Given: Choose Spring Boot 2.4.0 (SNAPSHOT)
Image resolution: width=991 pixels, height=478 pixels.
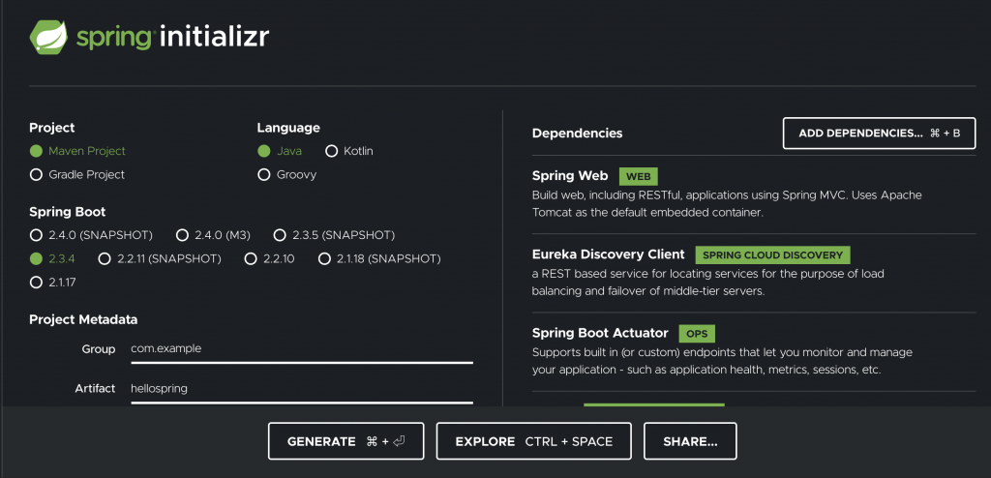Looking at the screenshot, I should tap(37, 235).
